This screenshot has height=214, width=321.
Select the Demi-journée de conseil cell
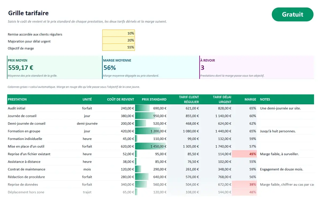click(x=26, y=124)
